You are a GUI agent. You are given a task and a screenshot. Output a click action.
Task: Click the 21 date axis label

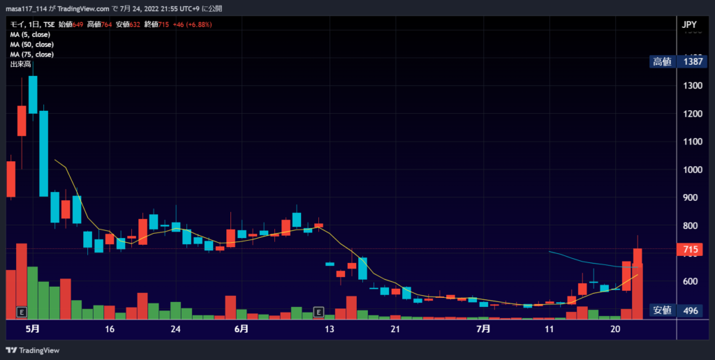(x=395, y=329)
